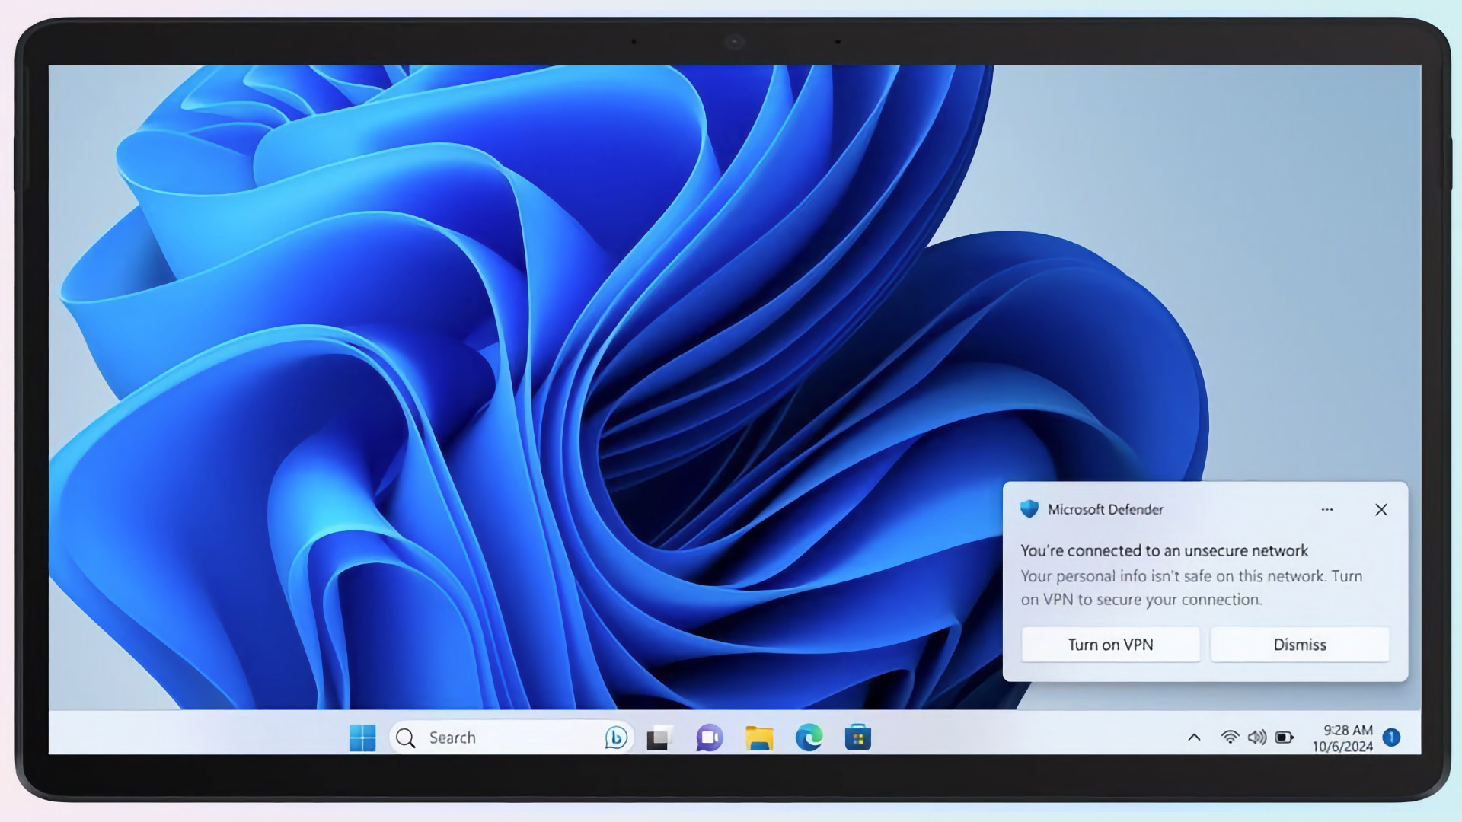Open the Windows Start menu
This screenshot has width=1462, height=822.
362,738
